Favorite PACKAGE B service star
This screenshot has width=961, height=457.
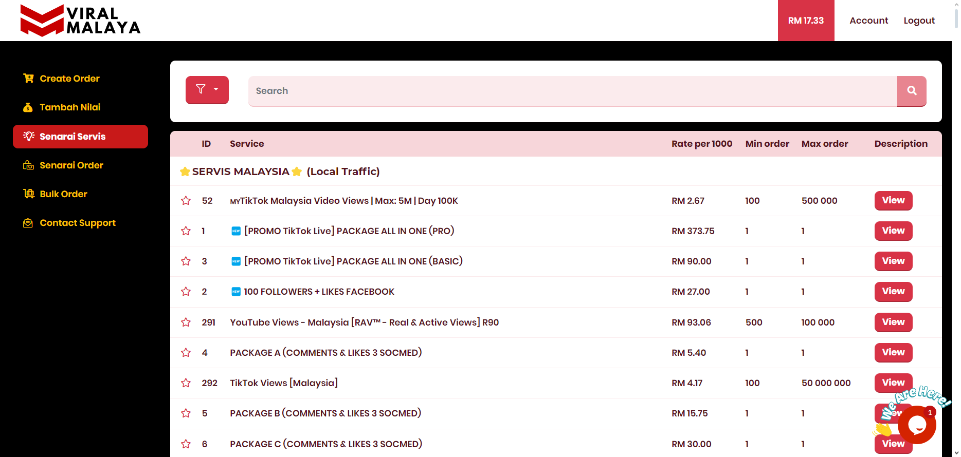(x=186, y=413)
